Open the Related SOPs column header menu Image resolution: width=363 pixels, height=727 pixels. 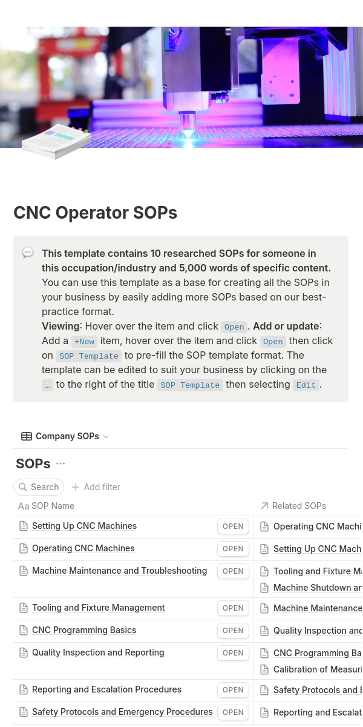pyautogui.click(x=299, y=506)
